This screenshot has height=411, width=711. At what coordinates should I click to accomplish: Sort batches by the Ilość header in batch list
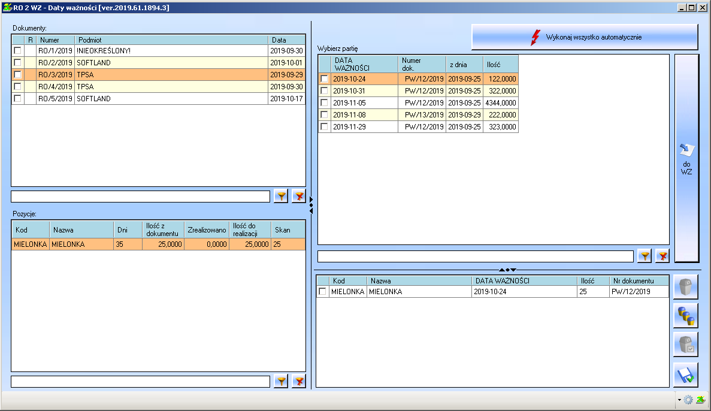pos(501,64)
